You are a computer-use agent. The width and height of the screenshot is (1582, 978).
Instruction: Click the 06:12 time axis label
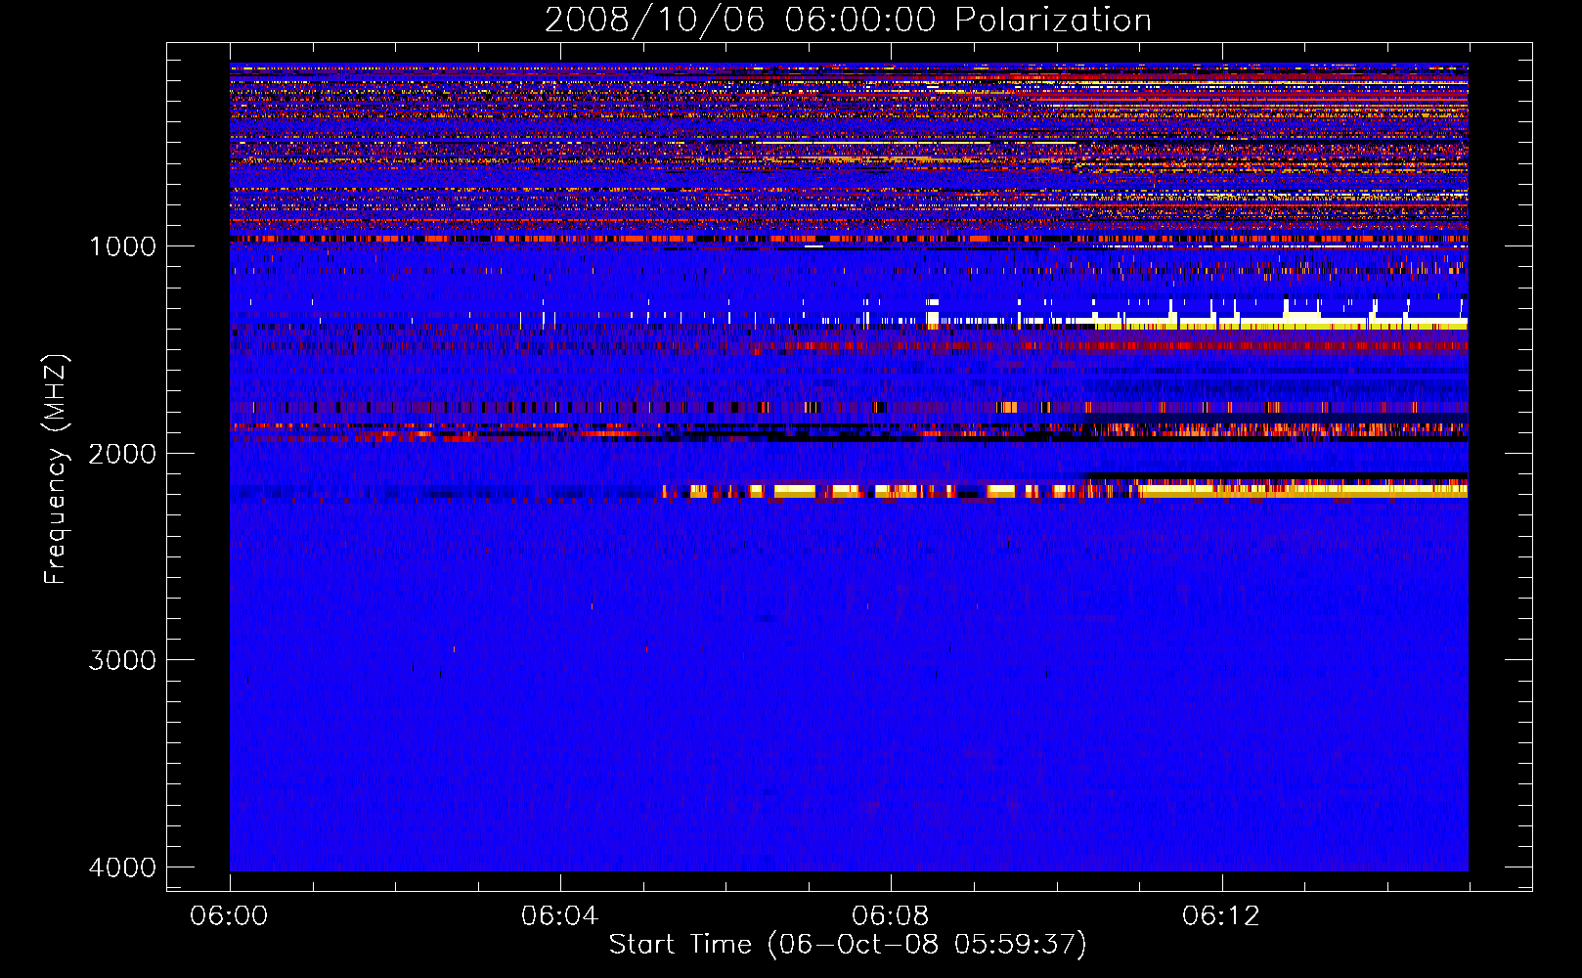pyautogui.click(x=1221, y=916)
